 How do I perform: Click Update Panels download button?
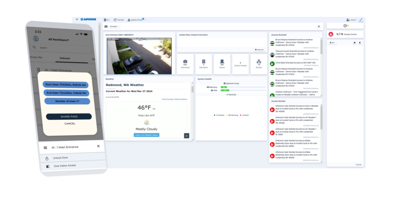[x=135, y=20]
